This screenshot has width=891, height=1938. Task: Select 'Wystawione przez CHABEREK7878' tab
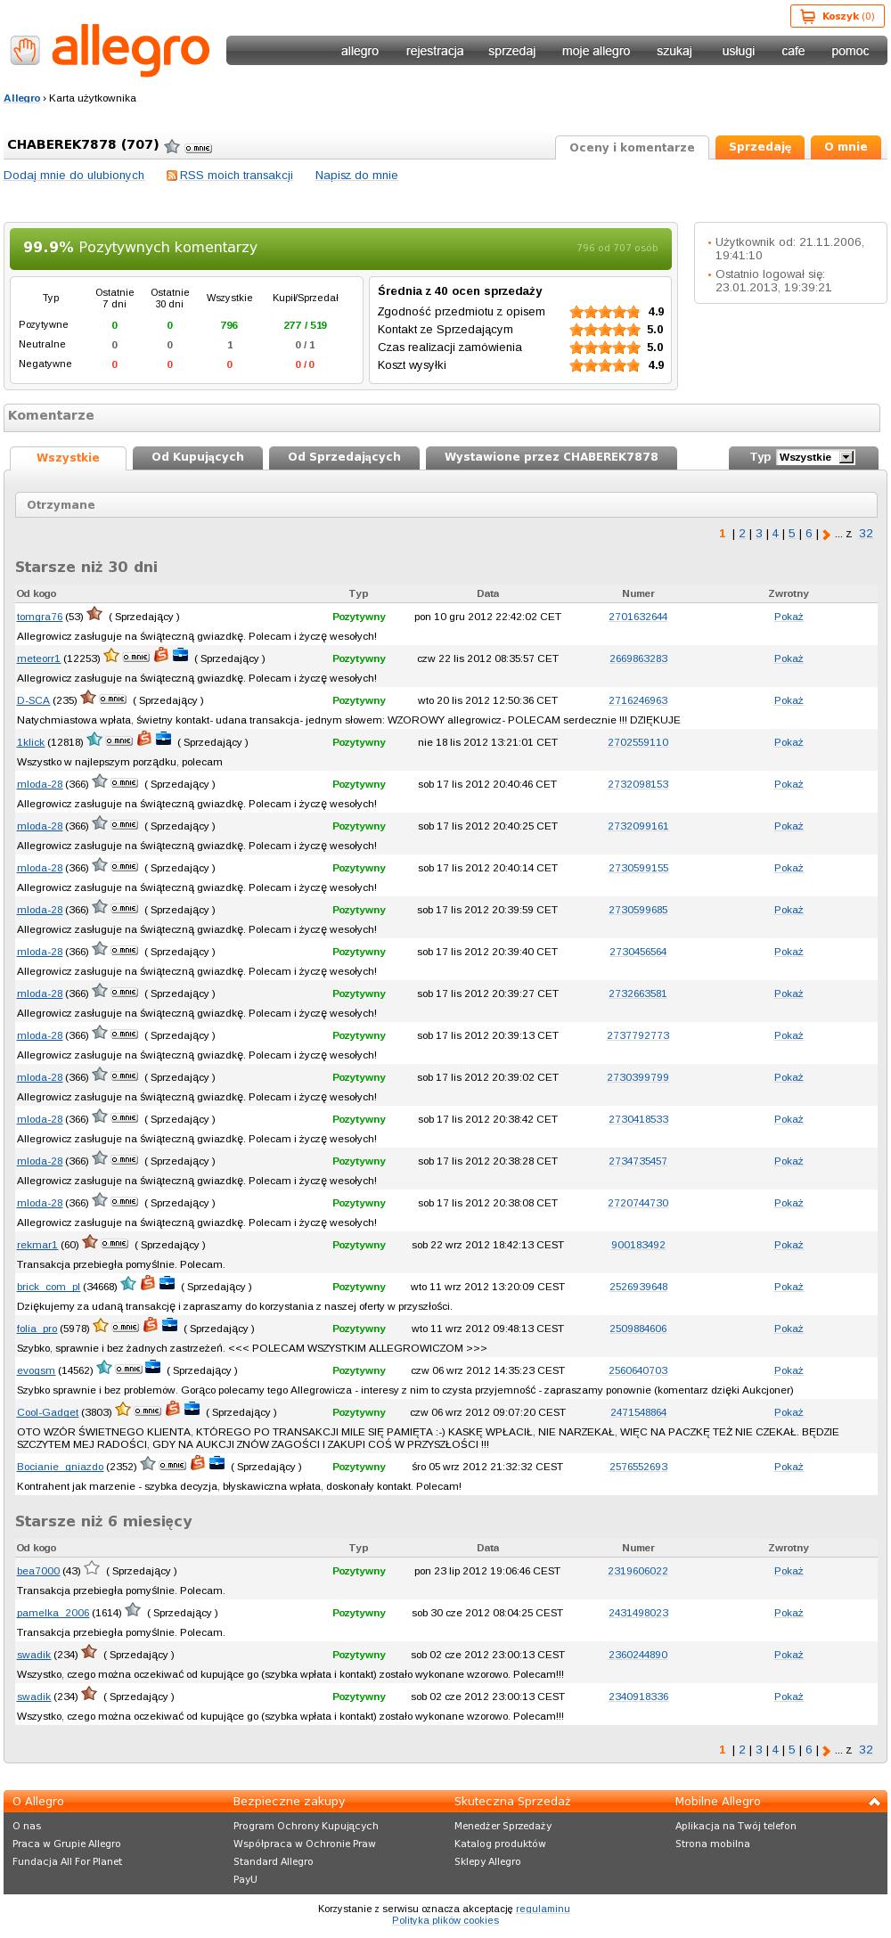coord(552,457)
